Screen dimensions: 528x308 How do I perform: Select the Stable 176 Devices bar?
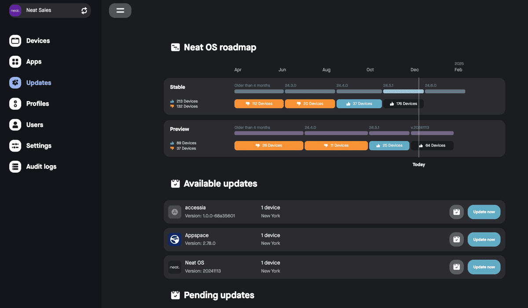click(403, 104)
